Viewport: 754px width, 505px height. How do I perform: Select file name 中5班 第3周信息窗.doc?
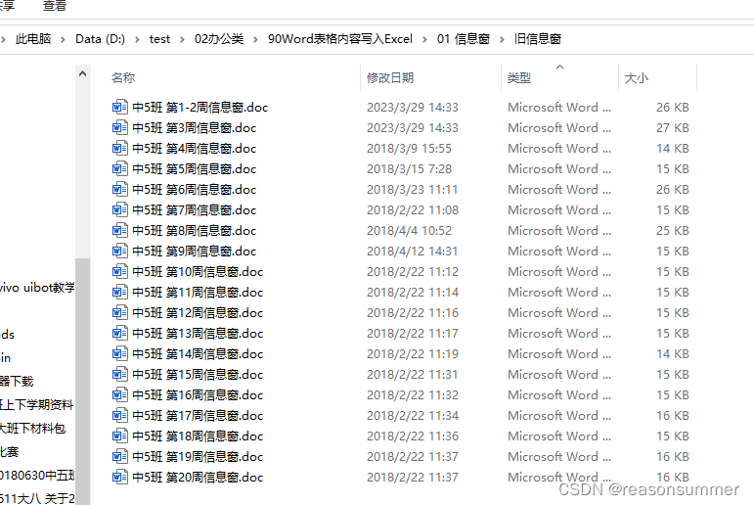(x=195, y=127)
